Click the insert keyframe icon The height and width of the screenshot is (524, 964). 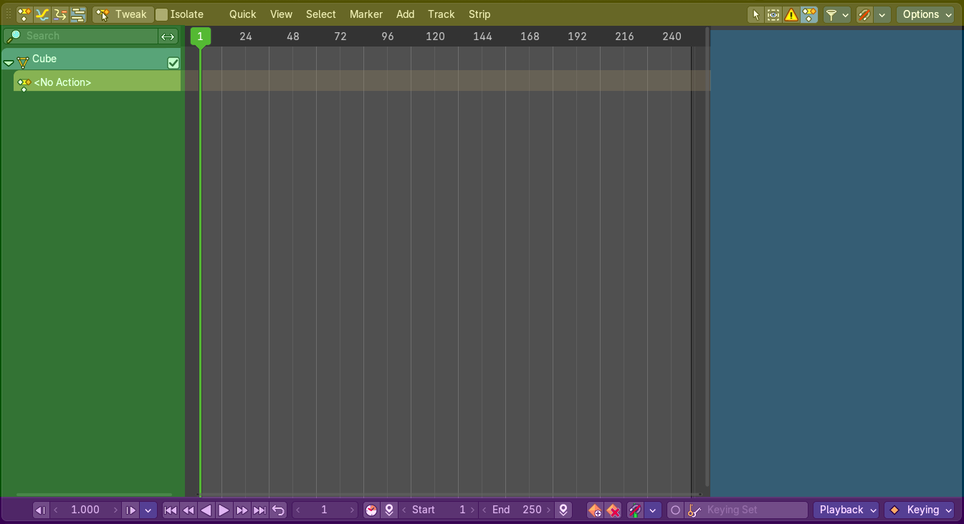(595, 510)
